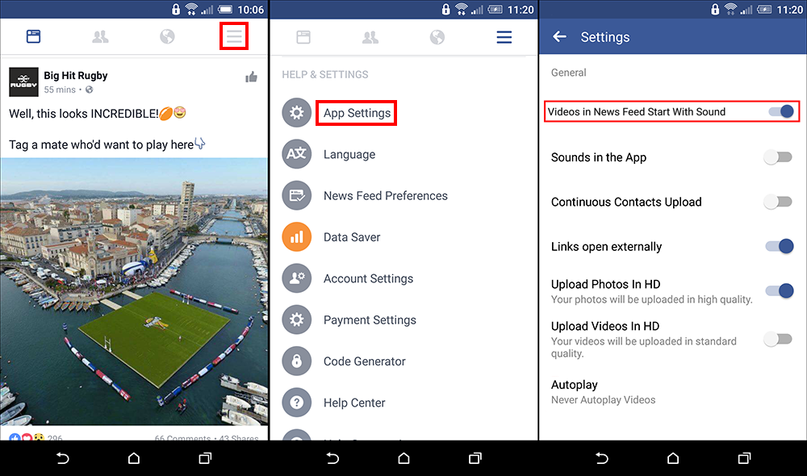
Task: Tap the Payment Settings gear icon
Action: [296, 319]
